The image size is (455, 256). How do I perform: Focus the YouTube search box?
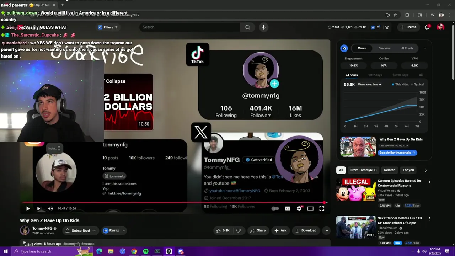[190, 27]
